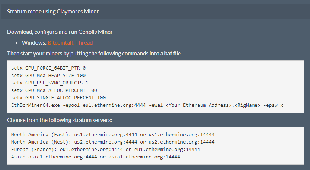The image size is (310, 170).
Task: Click the -epsw x argument
Action: click(x=273, y=105)
